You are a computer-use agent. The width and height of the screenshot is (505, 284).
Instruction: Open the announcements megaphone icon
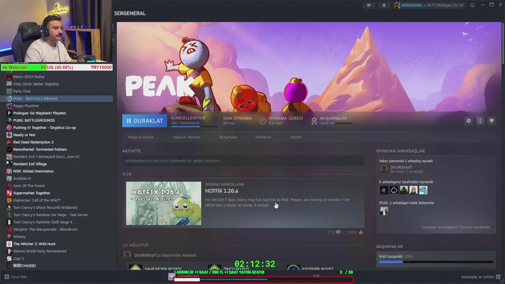[x=368, y=5]
